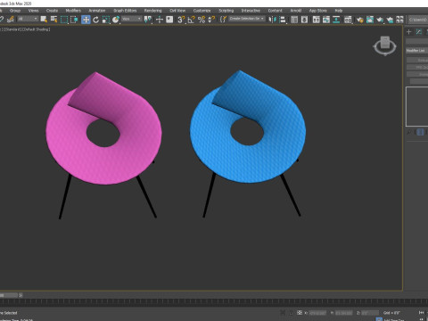Toggle the Angle Snap icon

pyautogui.click(x=191, y=20)
